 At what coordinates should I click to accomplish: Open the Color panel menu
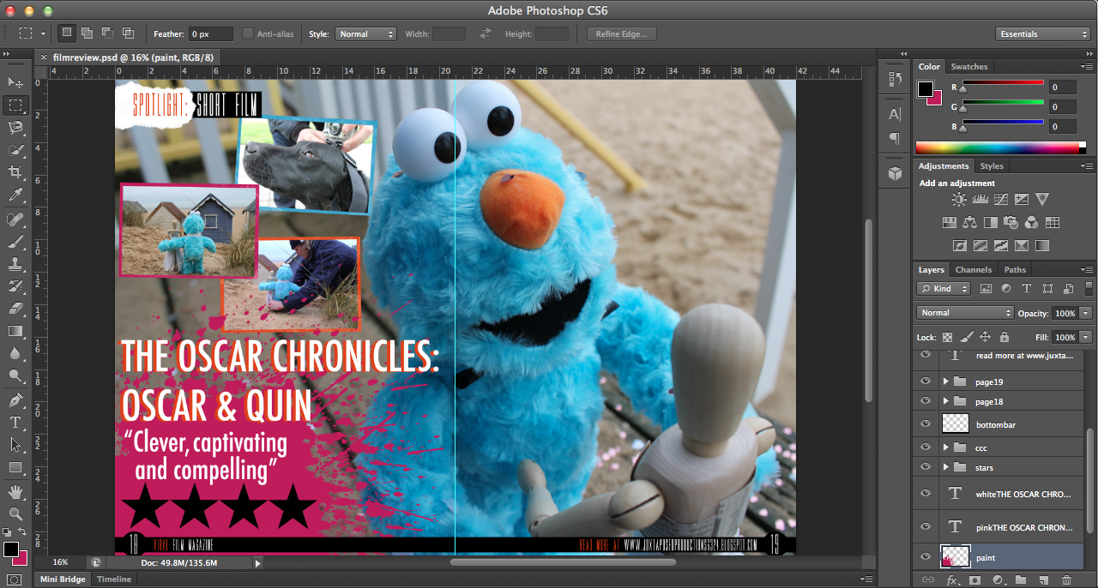pos(1087,66)
